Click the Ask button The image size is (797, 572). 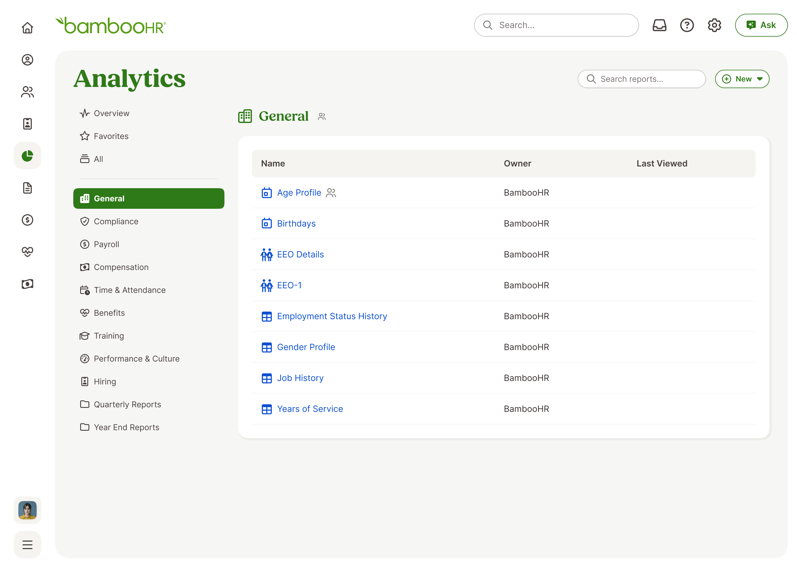click(761, 25)
